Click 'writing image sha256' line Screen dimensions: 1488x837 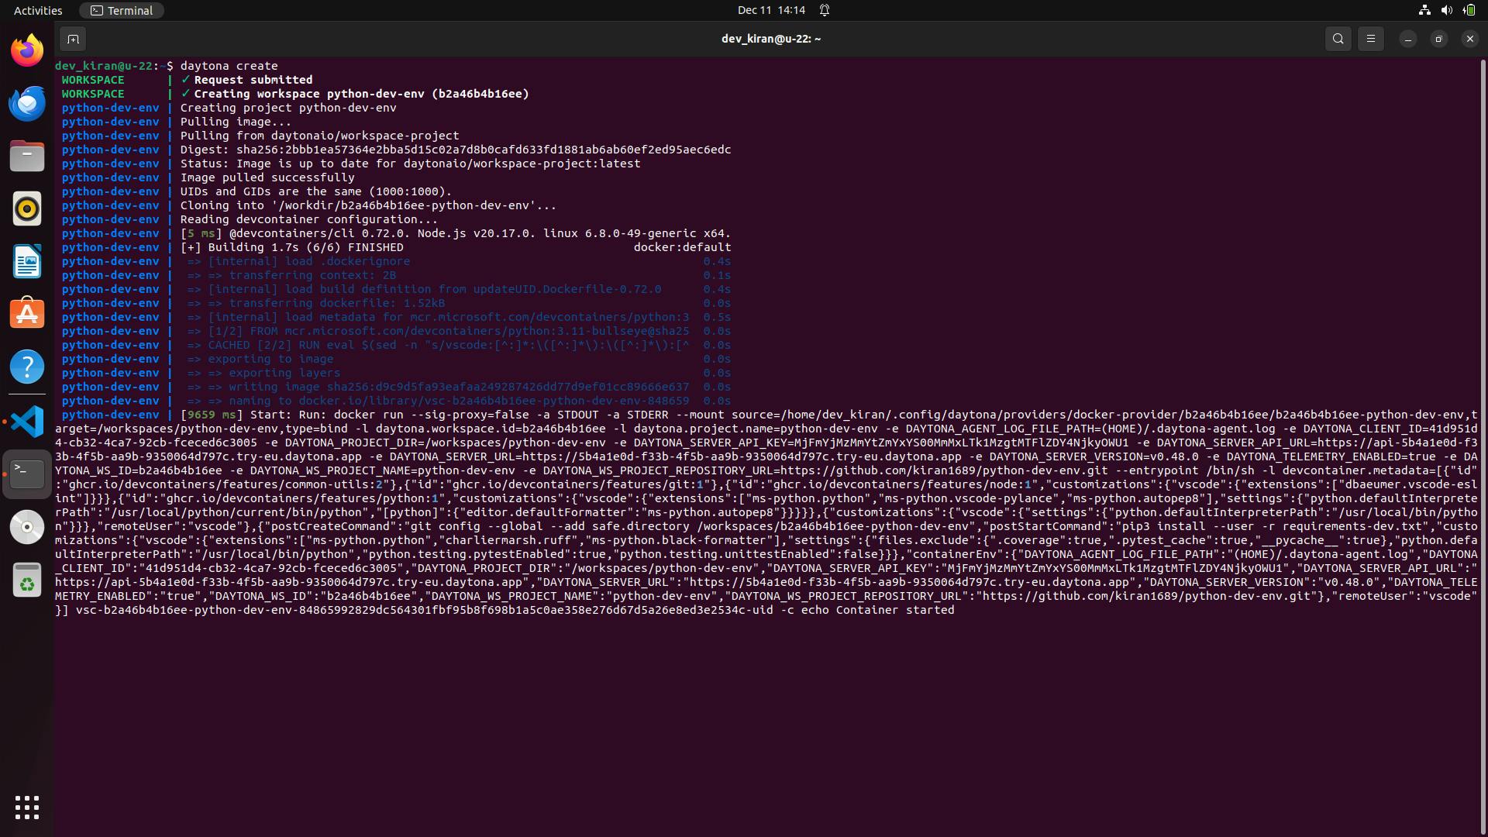[x=438, y=387]
